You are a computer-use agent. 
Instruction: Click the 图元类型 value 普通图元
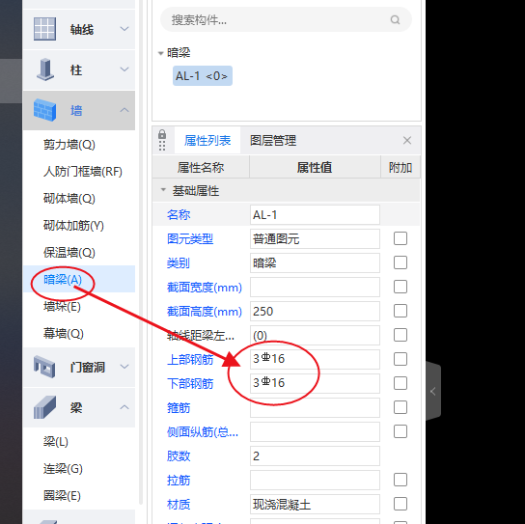(x=315, y=238)
